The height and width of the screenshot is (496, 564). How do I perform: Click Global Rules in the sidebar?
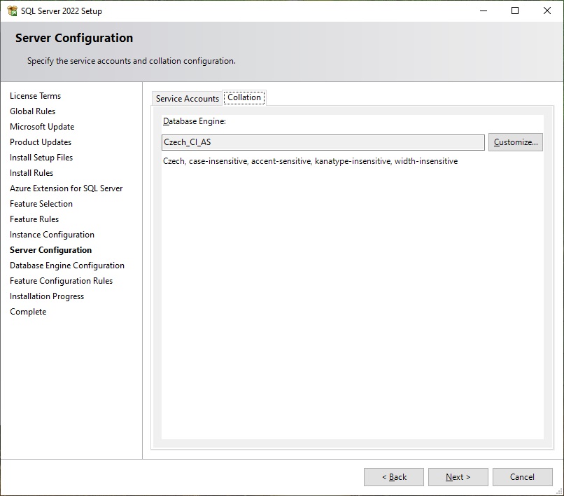[32, 111]
